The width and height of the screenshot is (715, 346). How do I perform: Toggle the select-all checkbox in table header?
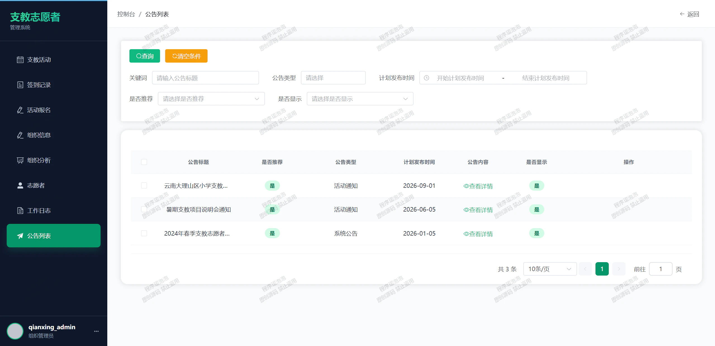pyautogui.click(x=144, y=162)
